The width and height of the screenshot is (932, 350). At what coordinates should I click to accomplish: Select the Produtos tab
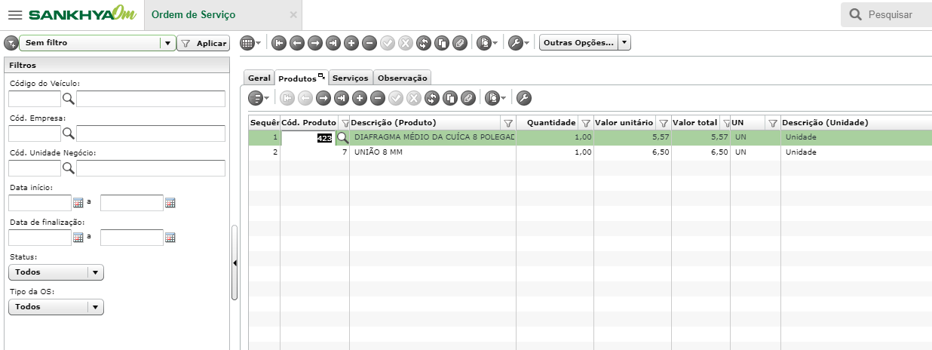301,78
